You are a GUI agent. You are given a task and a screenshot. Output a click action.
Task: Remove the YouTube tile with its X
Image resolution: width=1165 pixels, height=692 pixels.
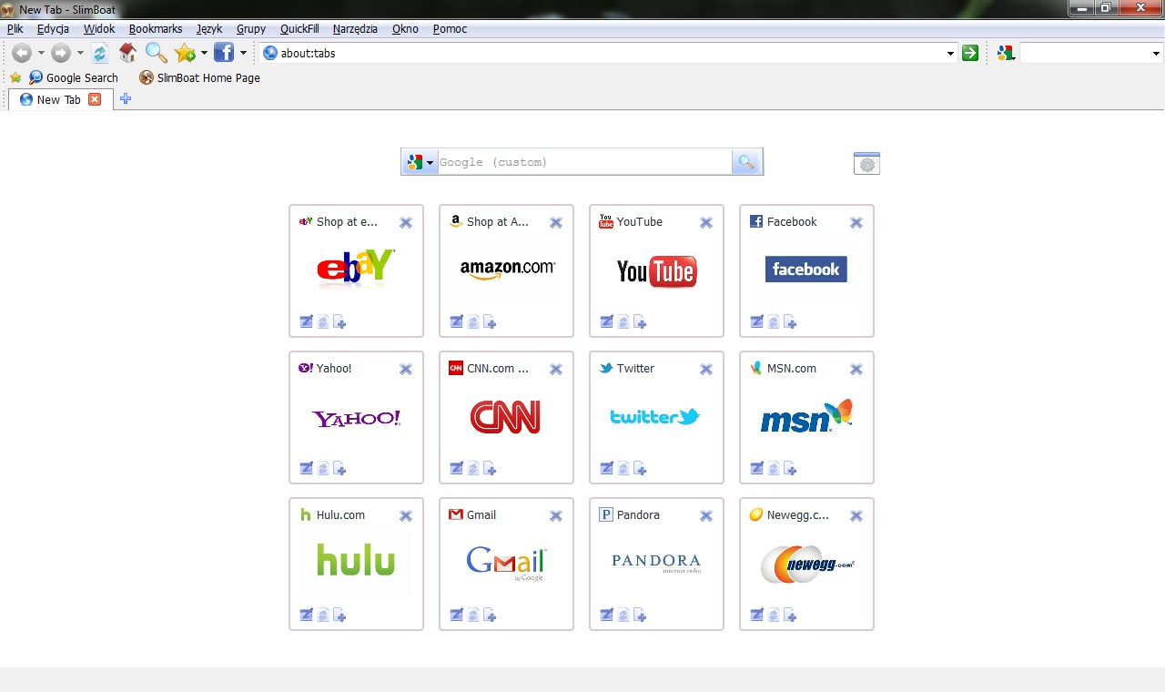[x=706, y=222]
